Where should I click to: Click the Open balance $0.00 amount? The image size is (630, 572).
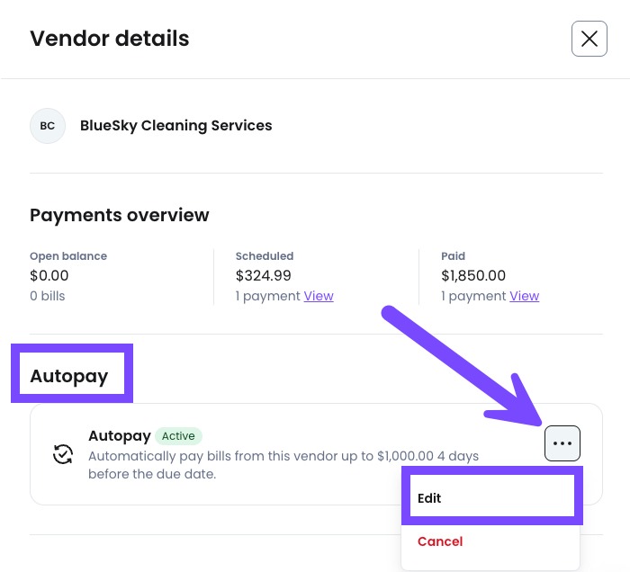coord(49,275)
